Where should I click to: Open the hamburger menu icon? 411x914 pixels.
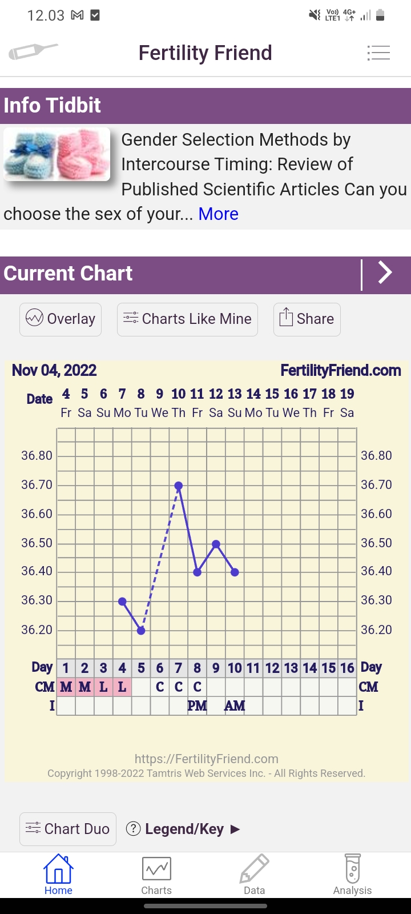pyautogui.click(x=378, y=53)
